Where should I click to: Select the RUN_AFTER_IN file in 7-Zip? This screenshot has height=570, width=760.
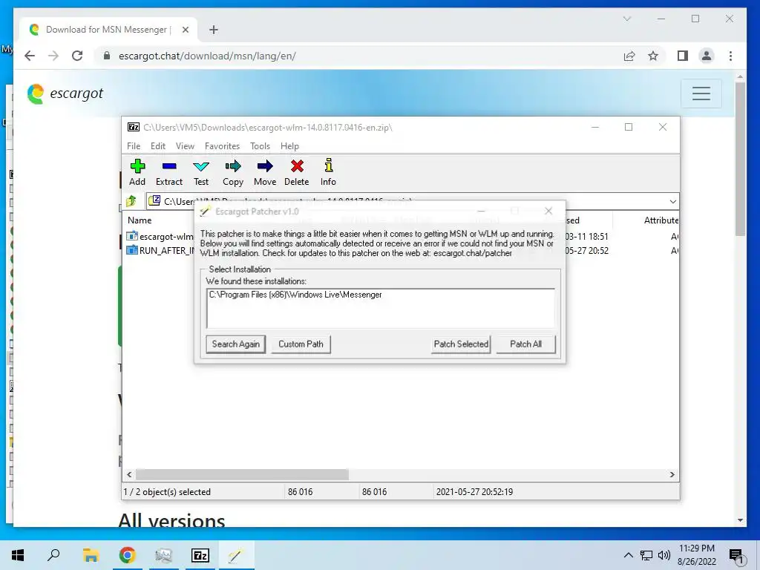pyautogui.click(x=160, y=251)
